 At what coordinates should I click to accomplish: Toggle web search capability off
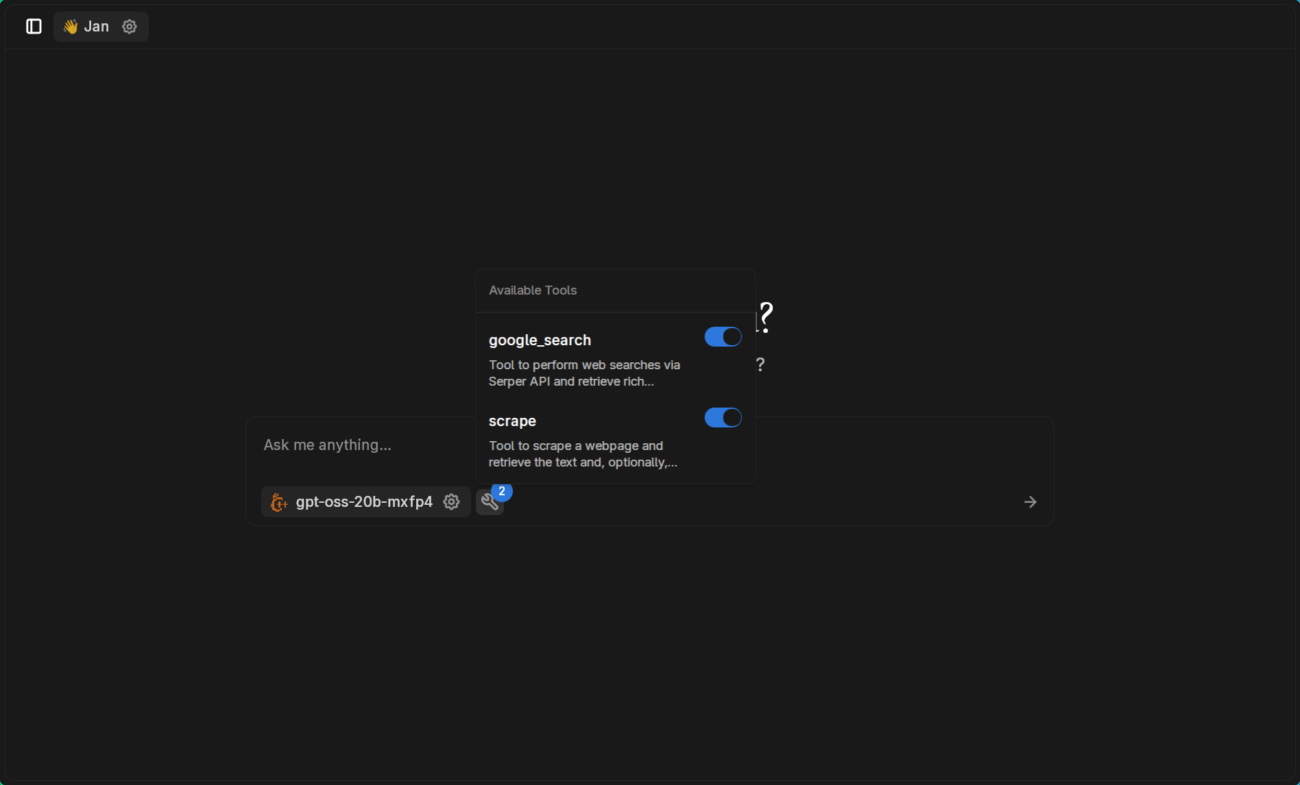(722, 336)
